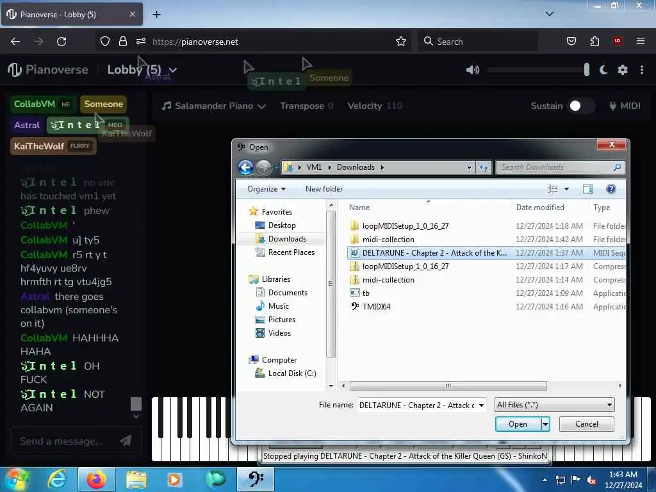The width and height of the screenshot is (656, 492).
Task: Refresh folder in Open dialog address bar
Action: click(484, 167)
